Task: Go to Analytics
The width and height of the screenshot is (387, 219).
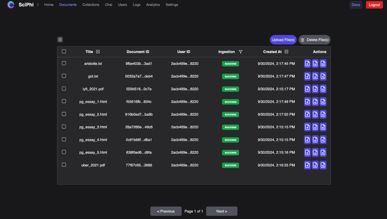Action: click(153, 5)
